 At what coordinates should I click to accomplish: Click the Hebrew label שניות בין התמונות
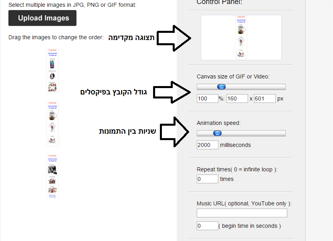[127, 131]
